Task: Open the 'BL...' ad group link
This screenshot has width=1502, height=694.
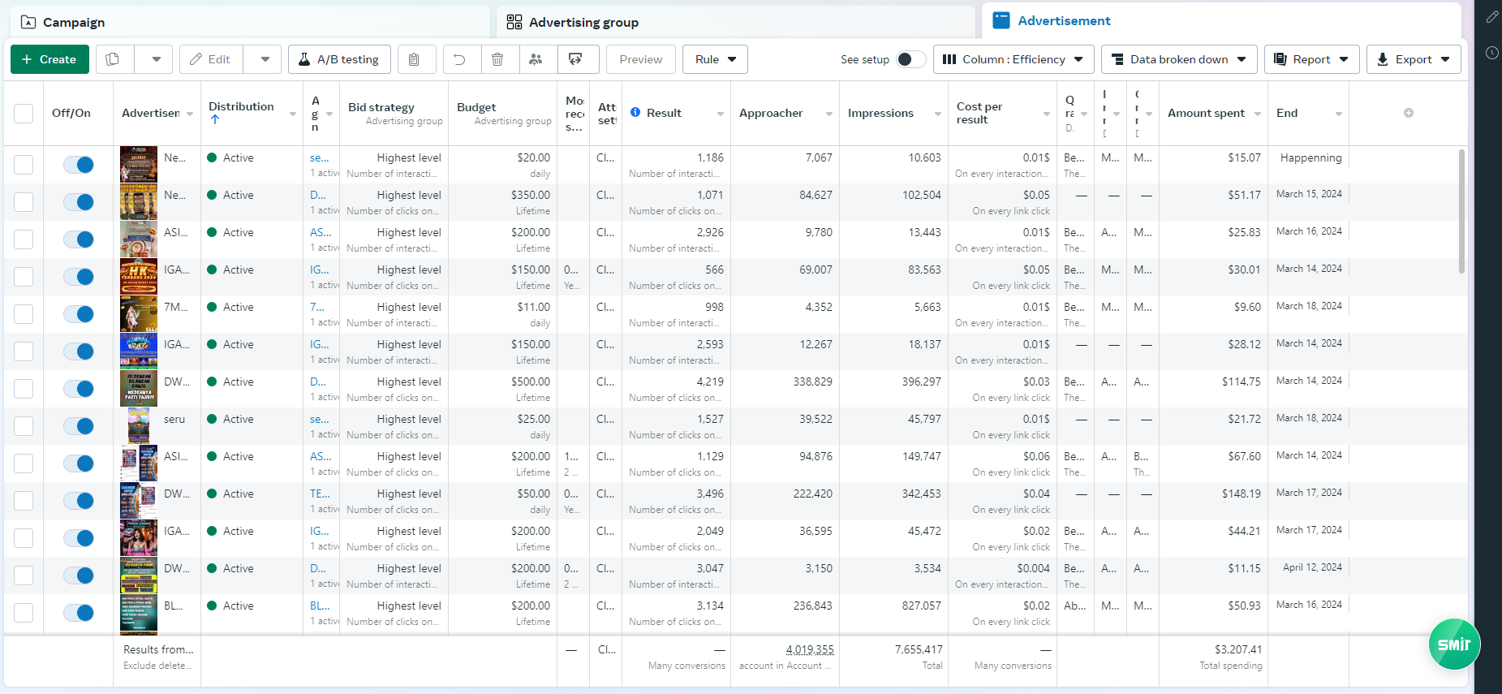Action: point(320,606)
